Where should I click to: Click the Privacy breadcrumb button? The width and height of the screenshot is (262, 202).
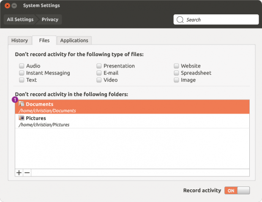coord(50,19)
